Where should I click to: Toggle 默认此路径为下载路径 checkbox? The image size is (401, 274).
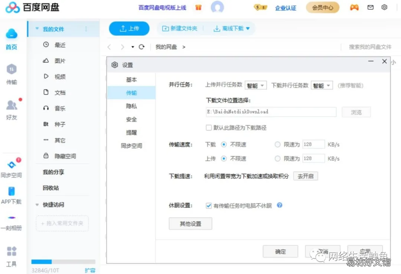209,128
